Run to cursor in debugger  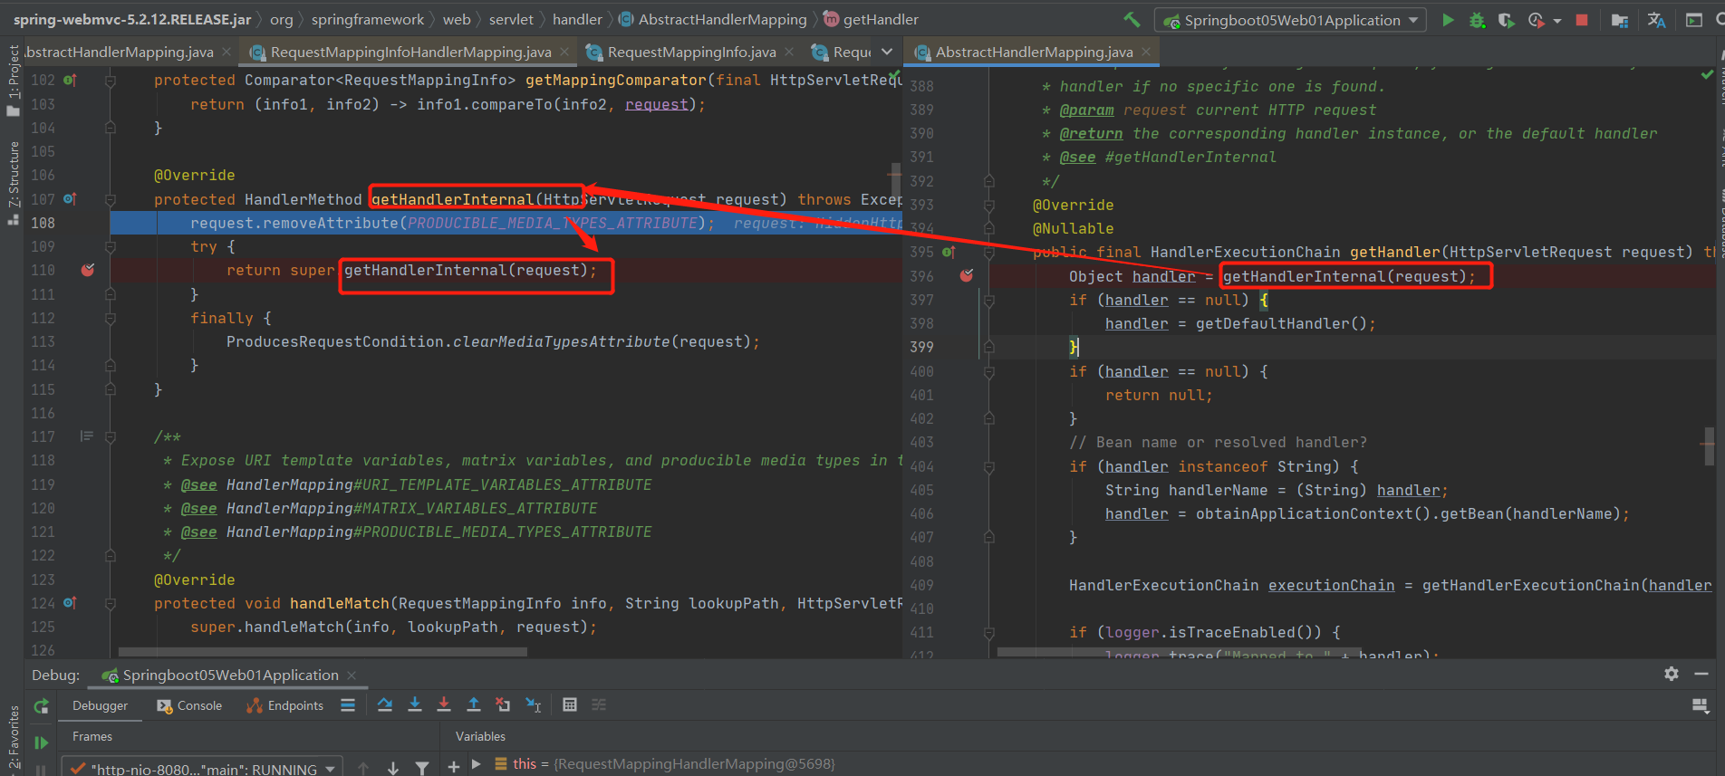click(534, 704)
